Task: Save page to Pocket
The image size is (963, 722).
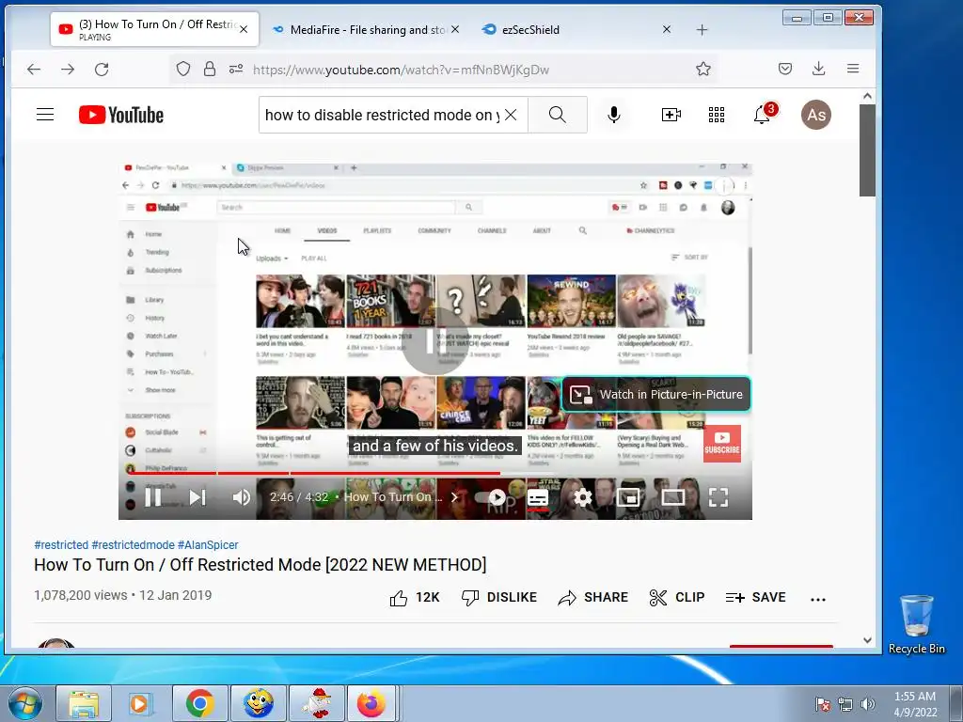Action: [785, 69]
